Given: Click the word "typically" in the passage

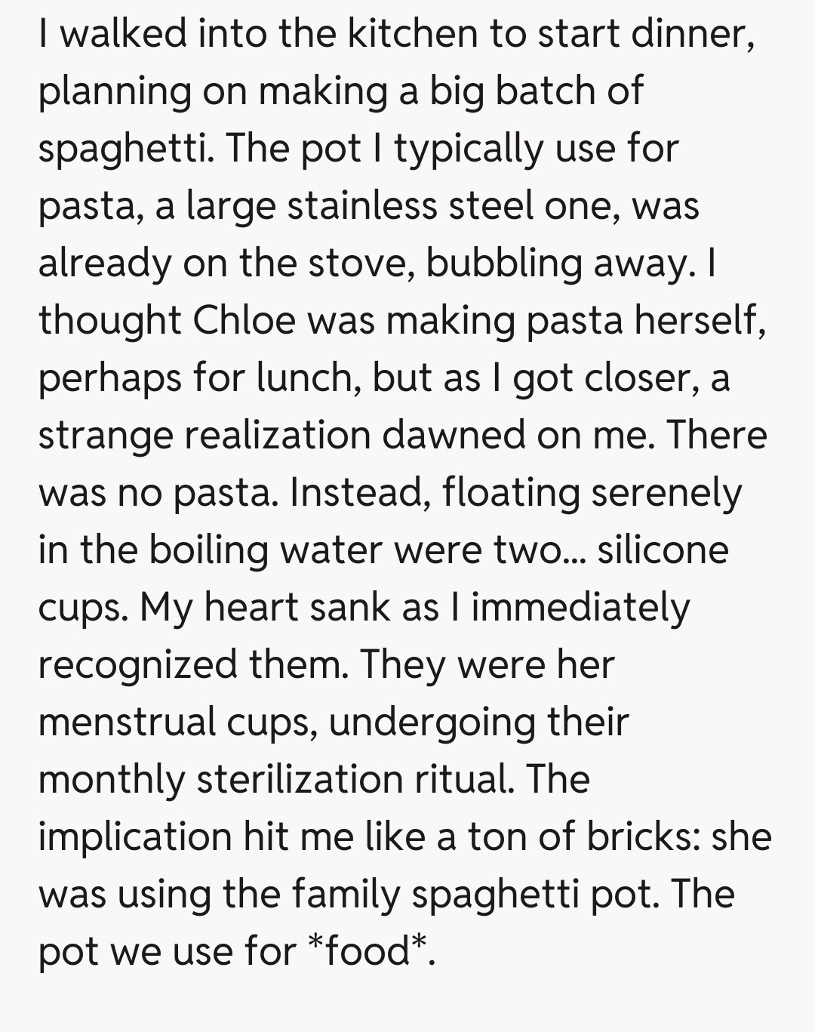Looking at the screenshot, I should coord(468,149).
